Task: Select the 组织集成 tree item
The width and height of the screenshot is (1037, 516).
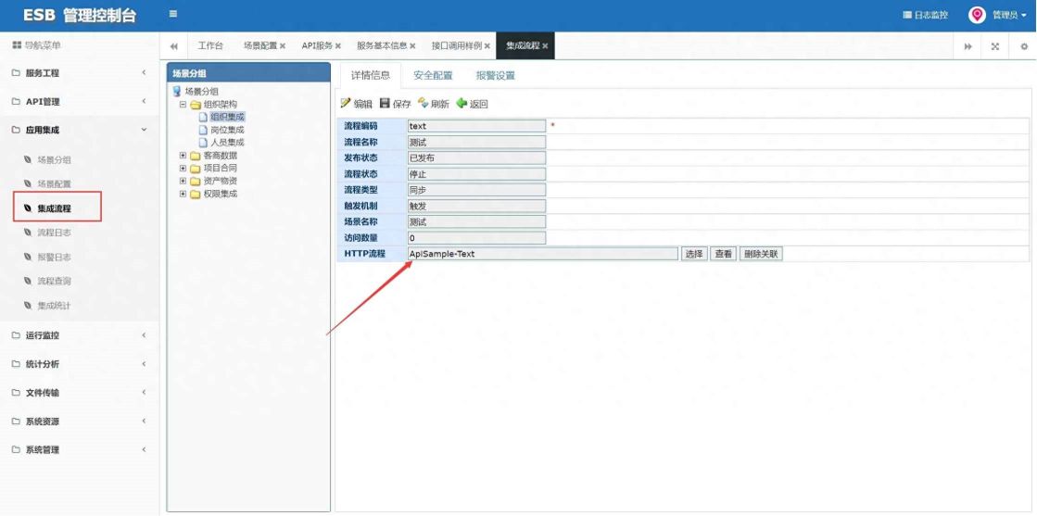Action: click(227, 117)
